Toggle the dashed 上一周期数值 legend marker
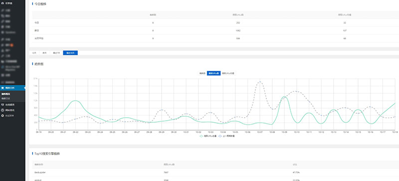The width and height of the screenshot is (399, 181). coord(220,136)
